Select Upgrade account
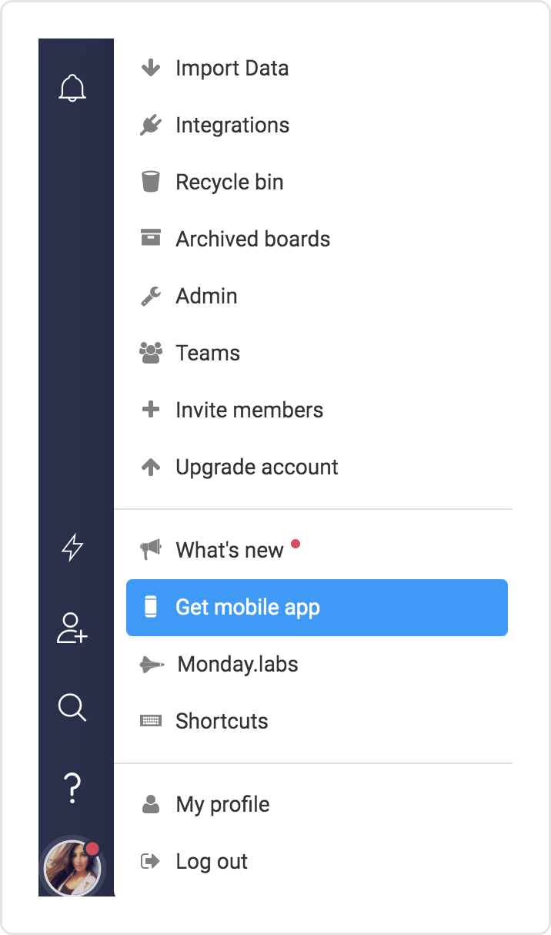The height and width of the screenshot is (935, 551). click(257, 467)
